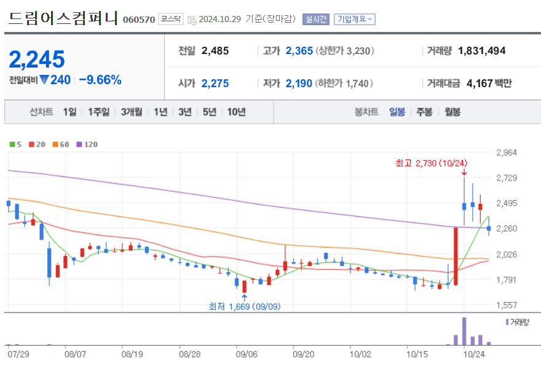Click the purple 120-day moving average legend swatch
This screenshot has height=374, width=541.
click(79, 144)
